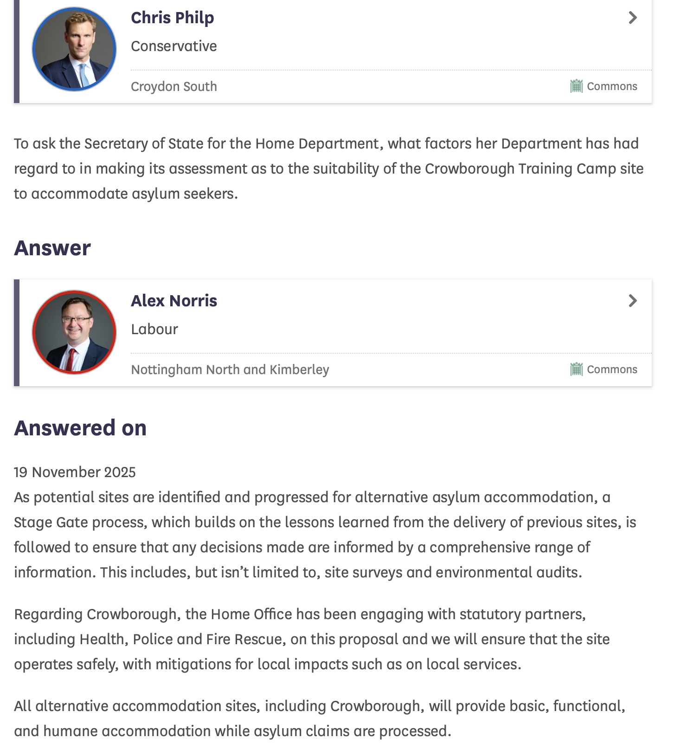Open the Chris Philp name link

coord(173,18)
